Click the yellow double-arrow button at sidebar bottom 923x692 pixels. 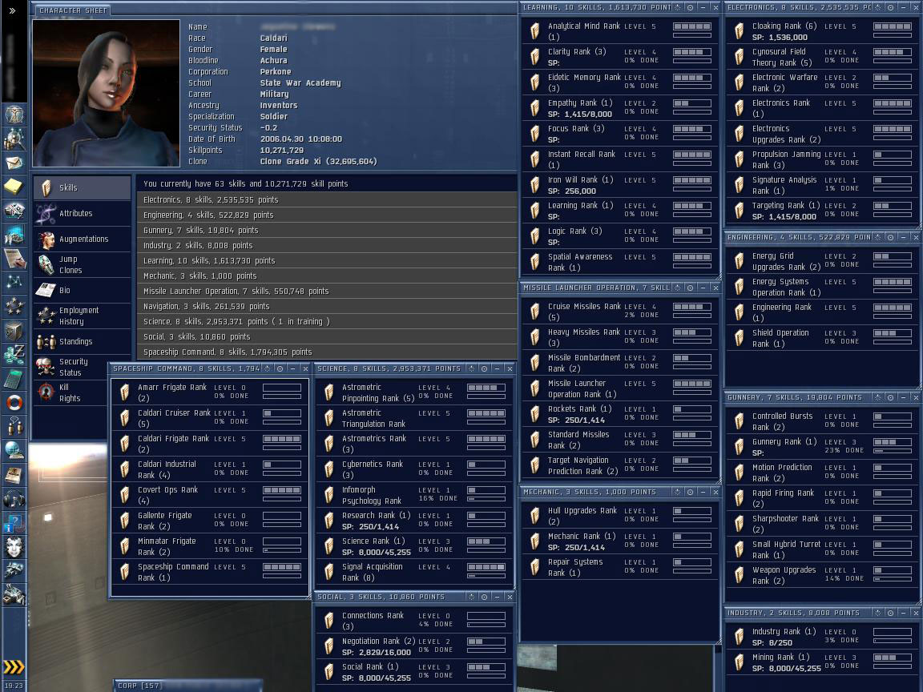(x=14, y=666)
